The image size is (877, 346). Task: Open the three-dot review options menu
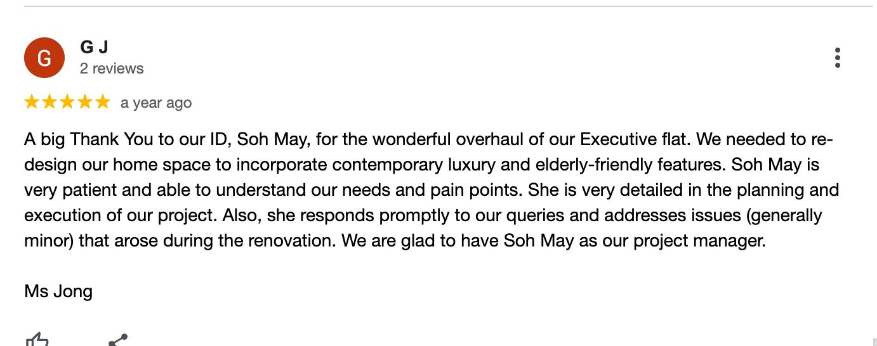coord(838,58)
